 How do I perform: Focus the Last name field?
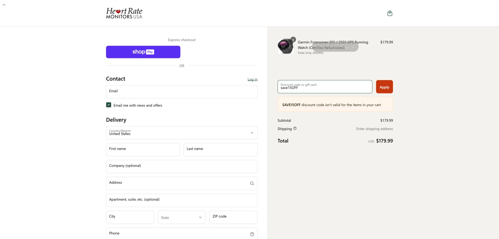(221, 150)
